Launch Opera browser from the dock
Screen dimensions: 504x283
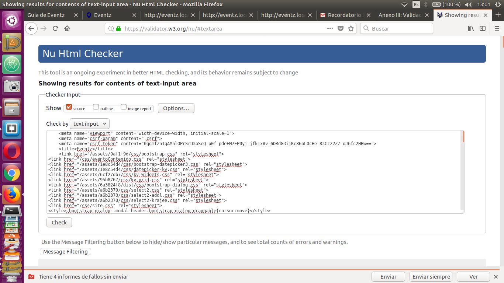pyautogui.click(x=12, y=151)
